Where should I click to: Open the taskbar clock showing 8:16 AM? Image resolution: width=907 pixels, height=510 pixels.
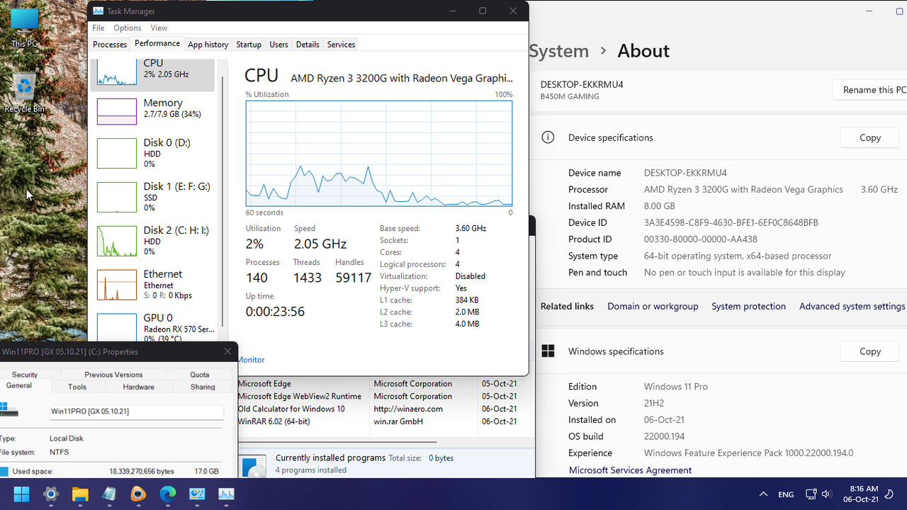pyautogui.click(x=862, y=494)
